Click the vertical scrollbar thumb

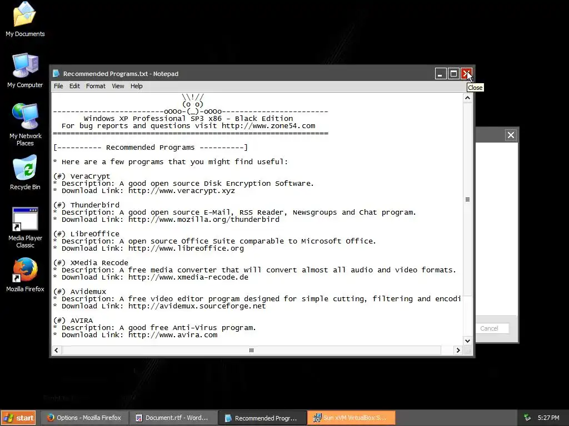(x=467, y=199)
